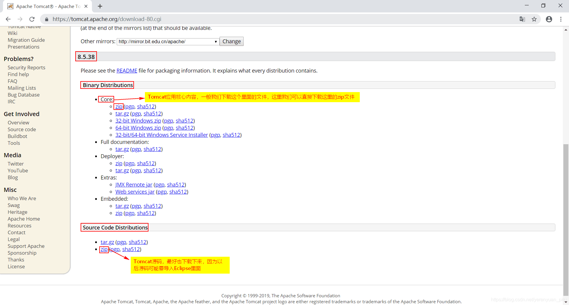Download the 32-bit Windows zip
The width and height of the screenshot is (569, 305).
[138, 121]
